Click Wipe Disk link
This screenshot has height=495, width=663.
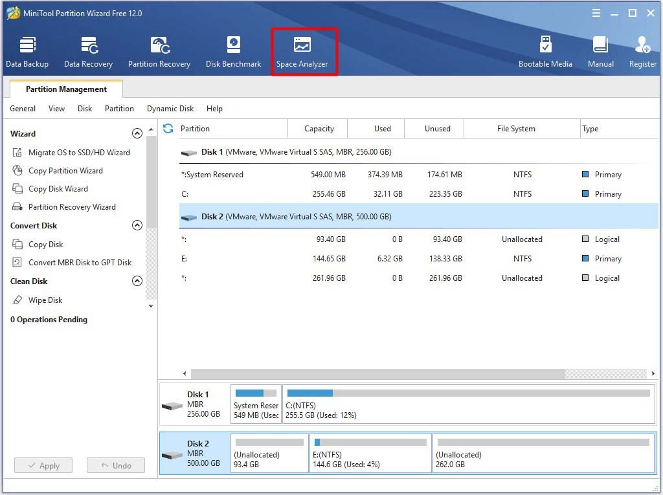click(x=45, y=300)
